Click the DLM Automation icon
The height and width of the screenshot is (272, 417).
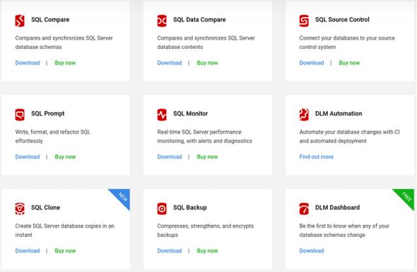pos(304,115)
